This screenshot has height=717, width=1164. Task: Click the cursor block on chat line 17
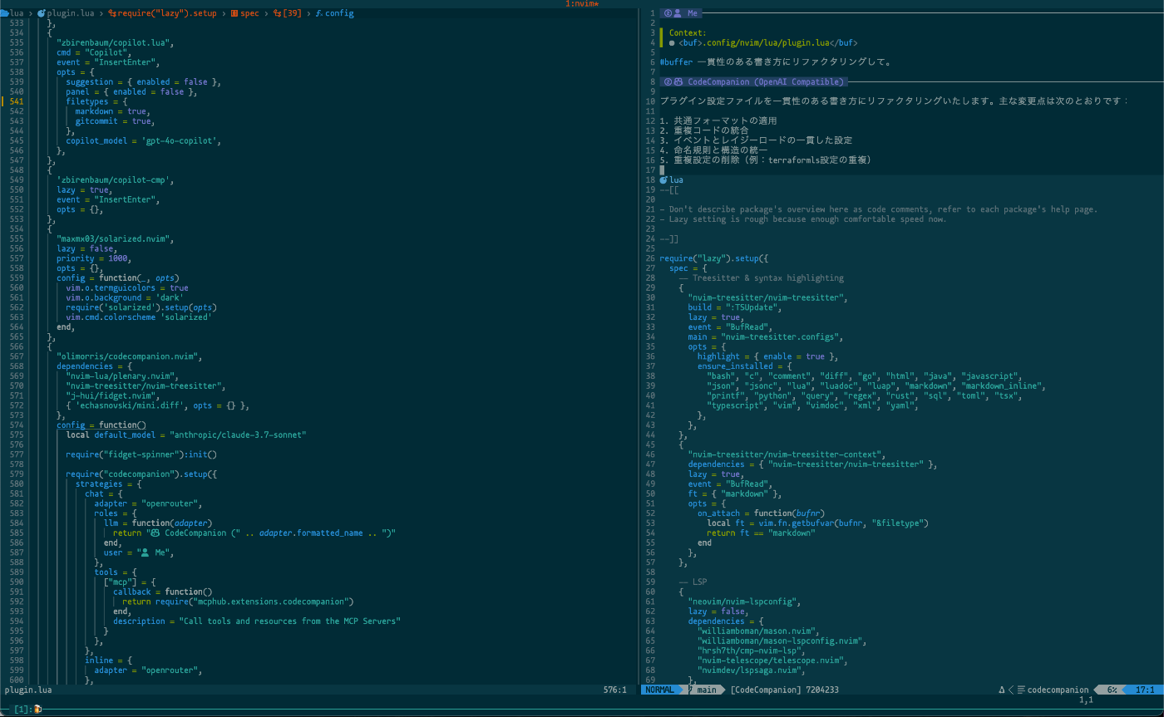coord(662,169)
